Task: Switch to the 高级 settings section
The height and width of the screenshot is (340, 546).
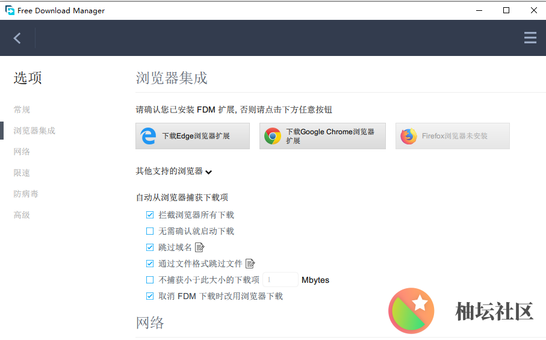Action: click(22, 215)
